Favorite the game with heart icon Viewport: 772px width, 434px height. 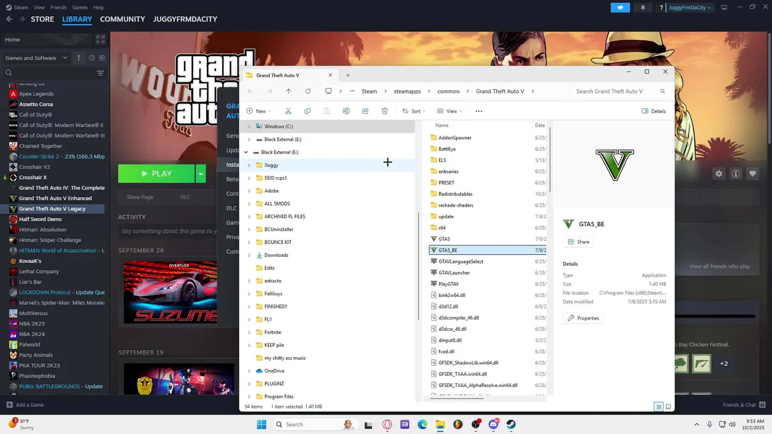[x=753, y=174]
